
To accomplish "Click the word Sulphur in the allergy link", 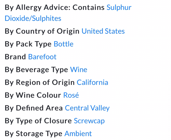I will (119, 7).
